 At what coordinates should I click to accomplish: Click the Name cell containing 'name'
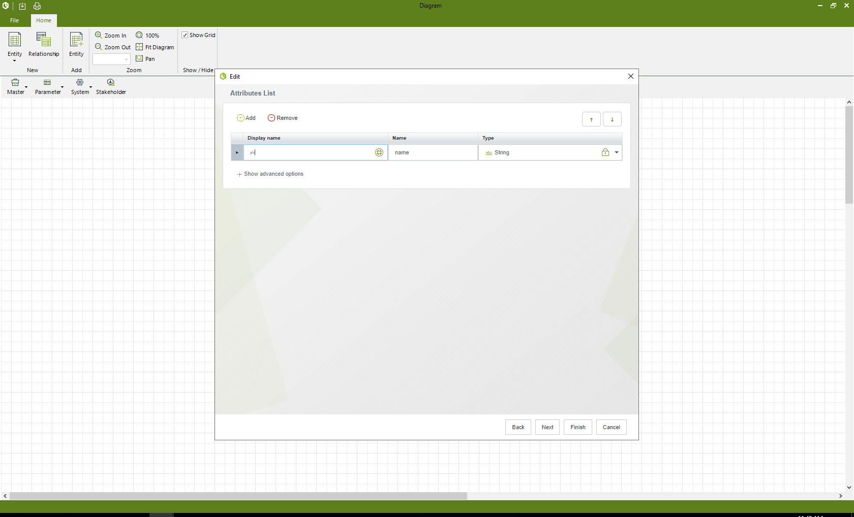click(x=433, y=152)
